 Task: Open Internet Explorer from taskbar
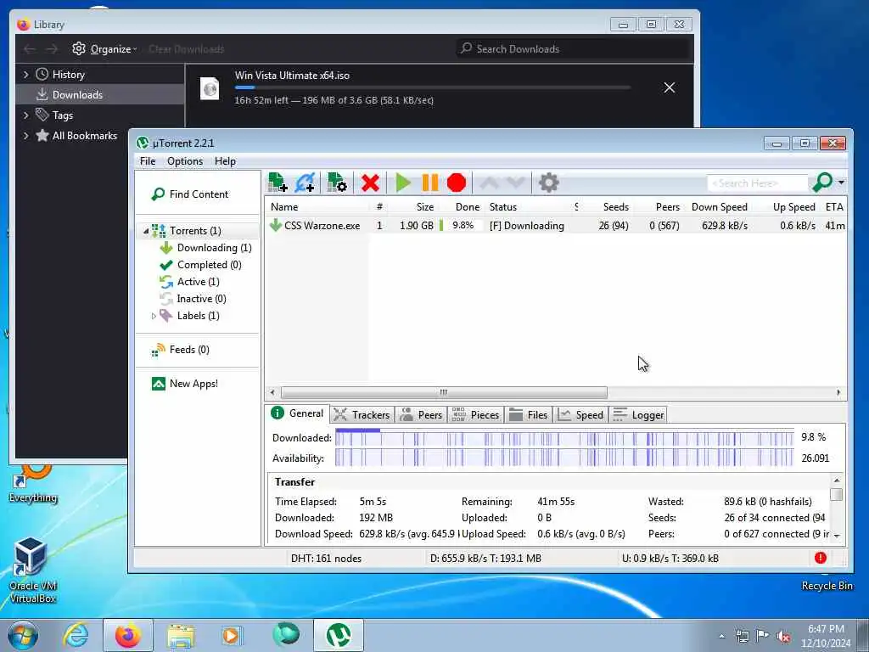(x=76, y=635)
